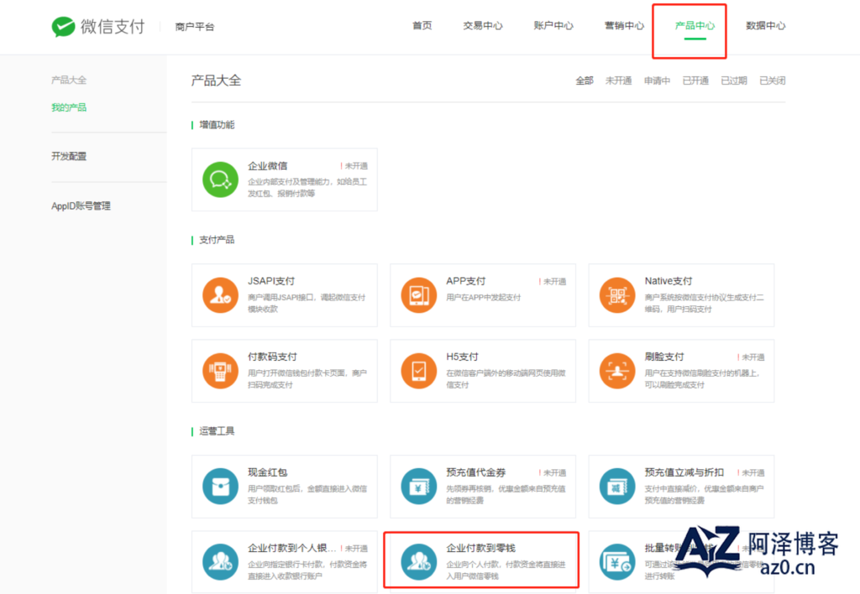Click the Native支付 QR code icon
This screenshot has width=860, height=594.
tap(617, 294)
